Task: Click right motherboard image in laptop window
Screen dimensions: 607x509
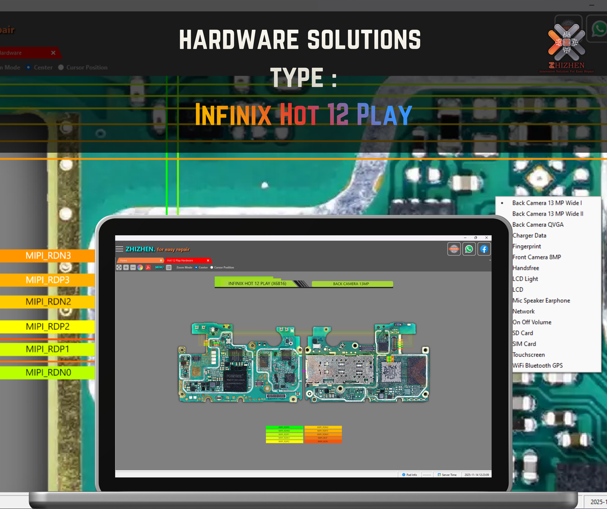Action: click(367, 362)
